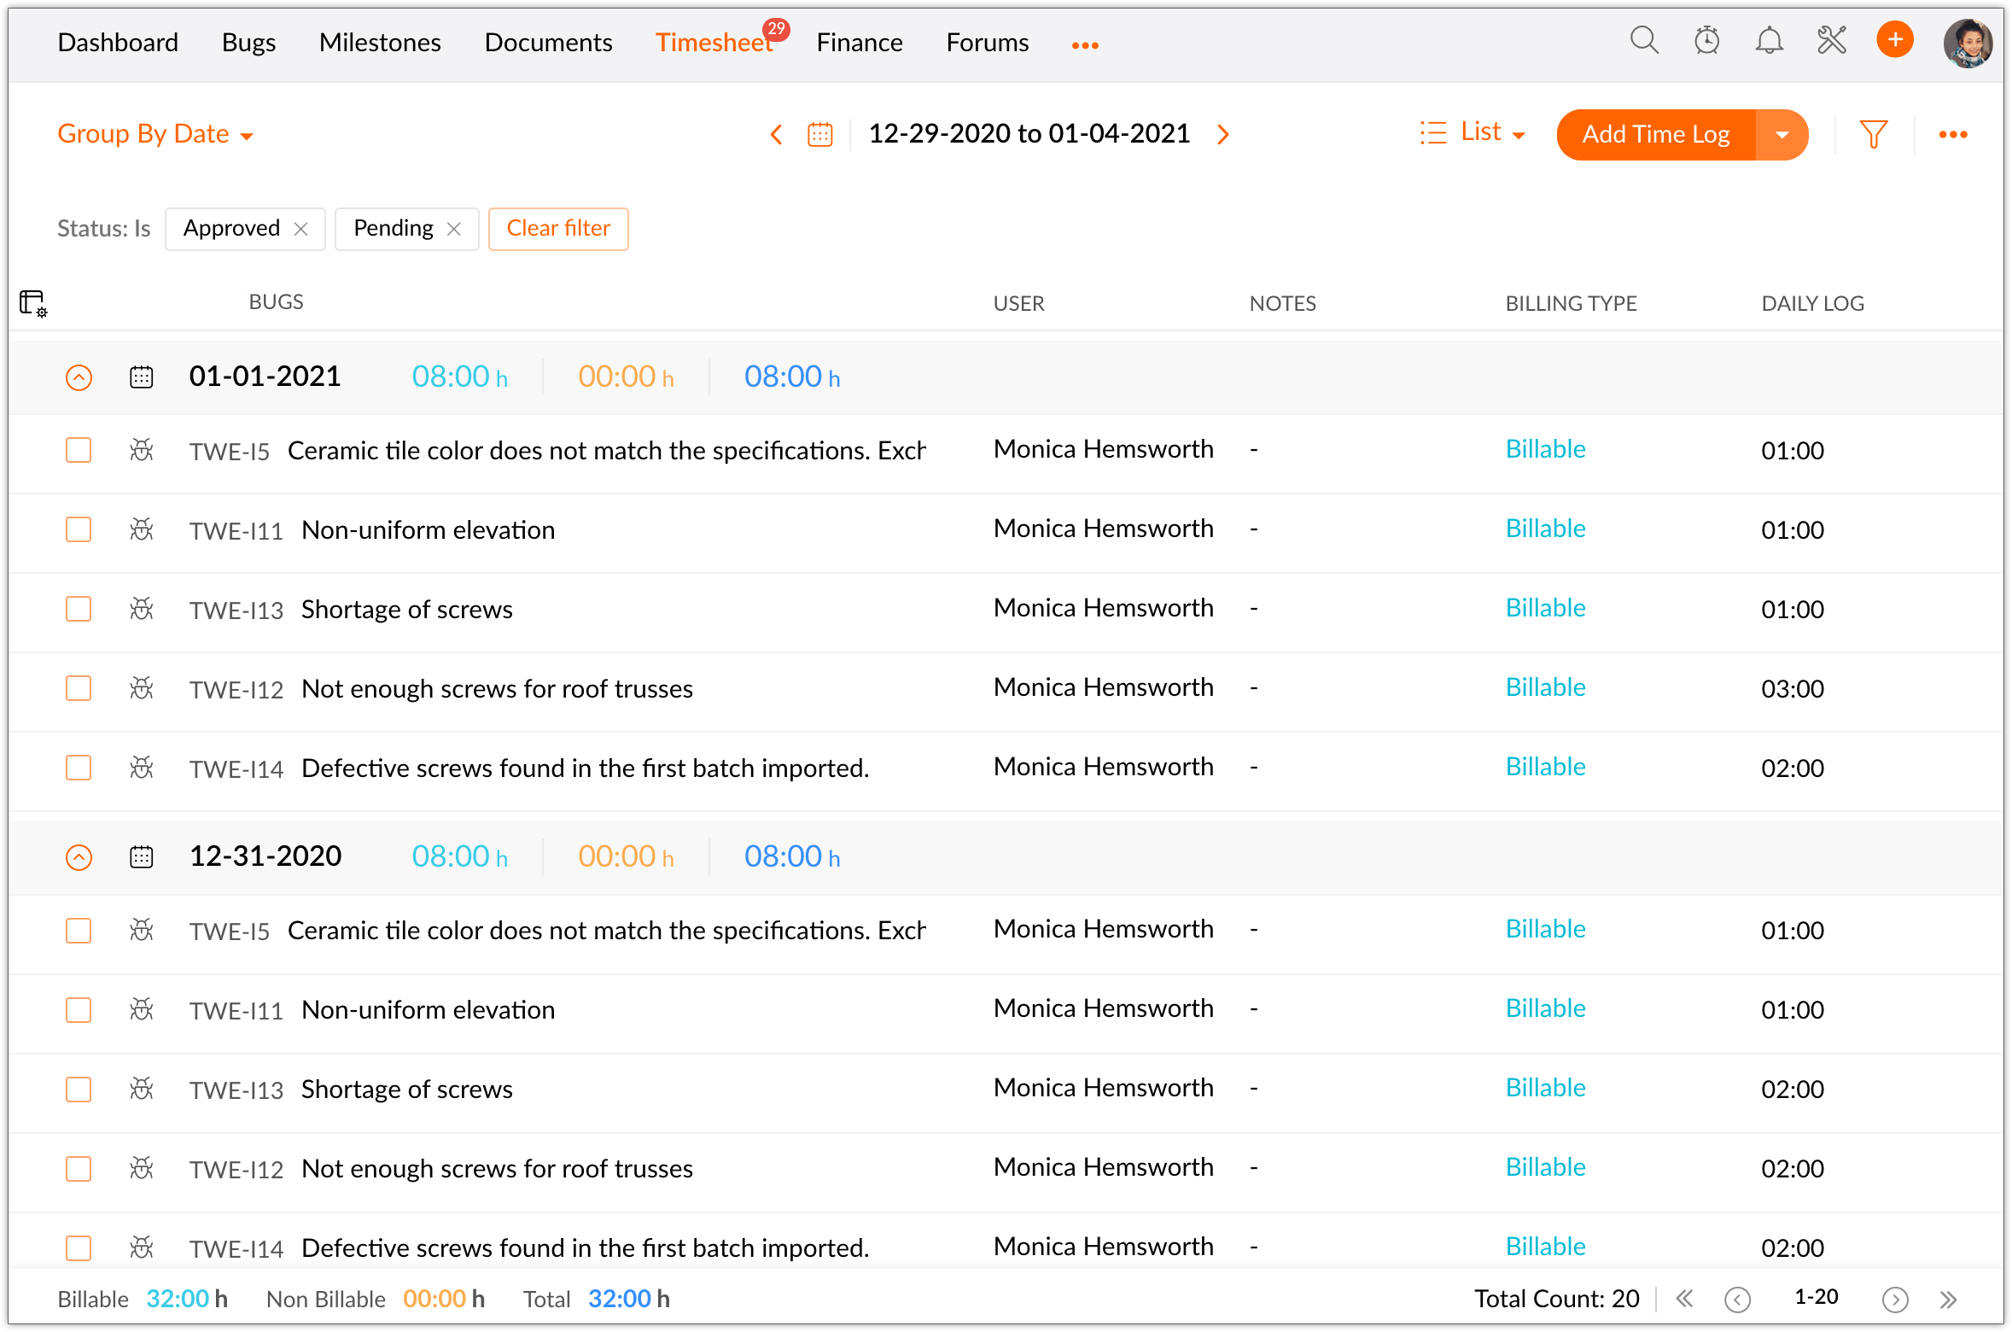
Task: Tick checkbox for TWE-I12 under 01-01-2021
Action: 79,688
